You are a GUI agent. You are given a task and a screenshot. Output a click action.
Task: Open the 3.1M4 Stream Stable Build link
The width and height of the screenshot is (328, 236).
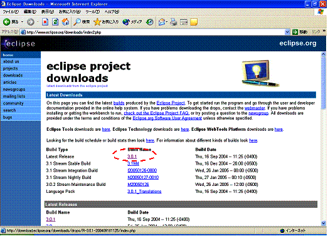(x=133, y=163)
